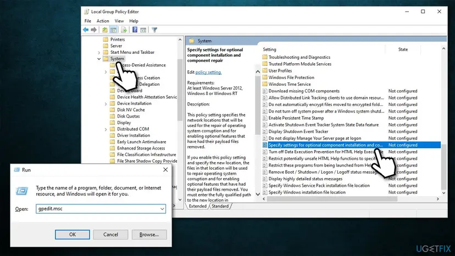Viewport: 455px width, 256px height.
Task: Click the Up one level folder icon
Action: (x=104, y=30)
